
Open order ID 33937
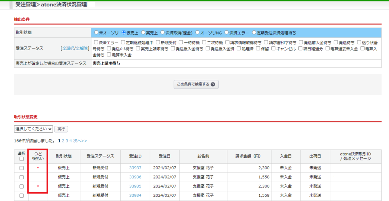coord(135,168)
